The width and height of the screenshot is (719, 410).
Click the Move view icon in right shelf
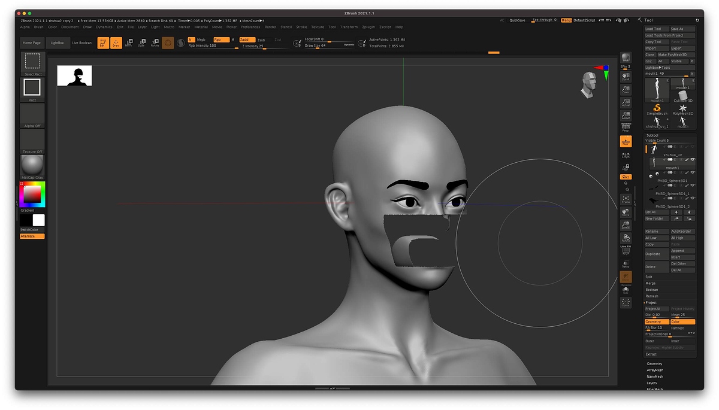(626, 212)
